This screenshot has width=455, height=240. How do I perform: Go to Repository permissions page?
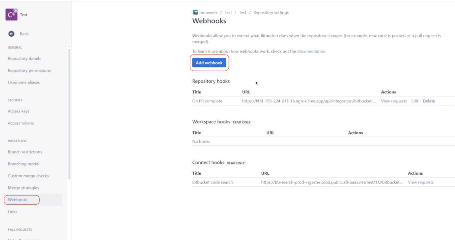pyautogui.click(x=29, y=70)
